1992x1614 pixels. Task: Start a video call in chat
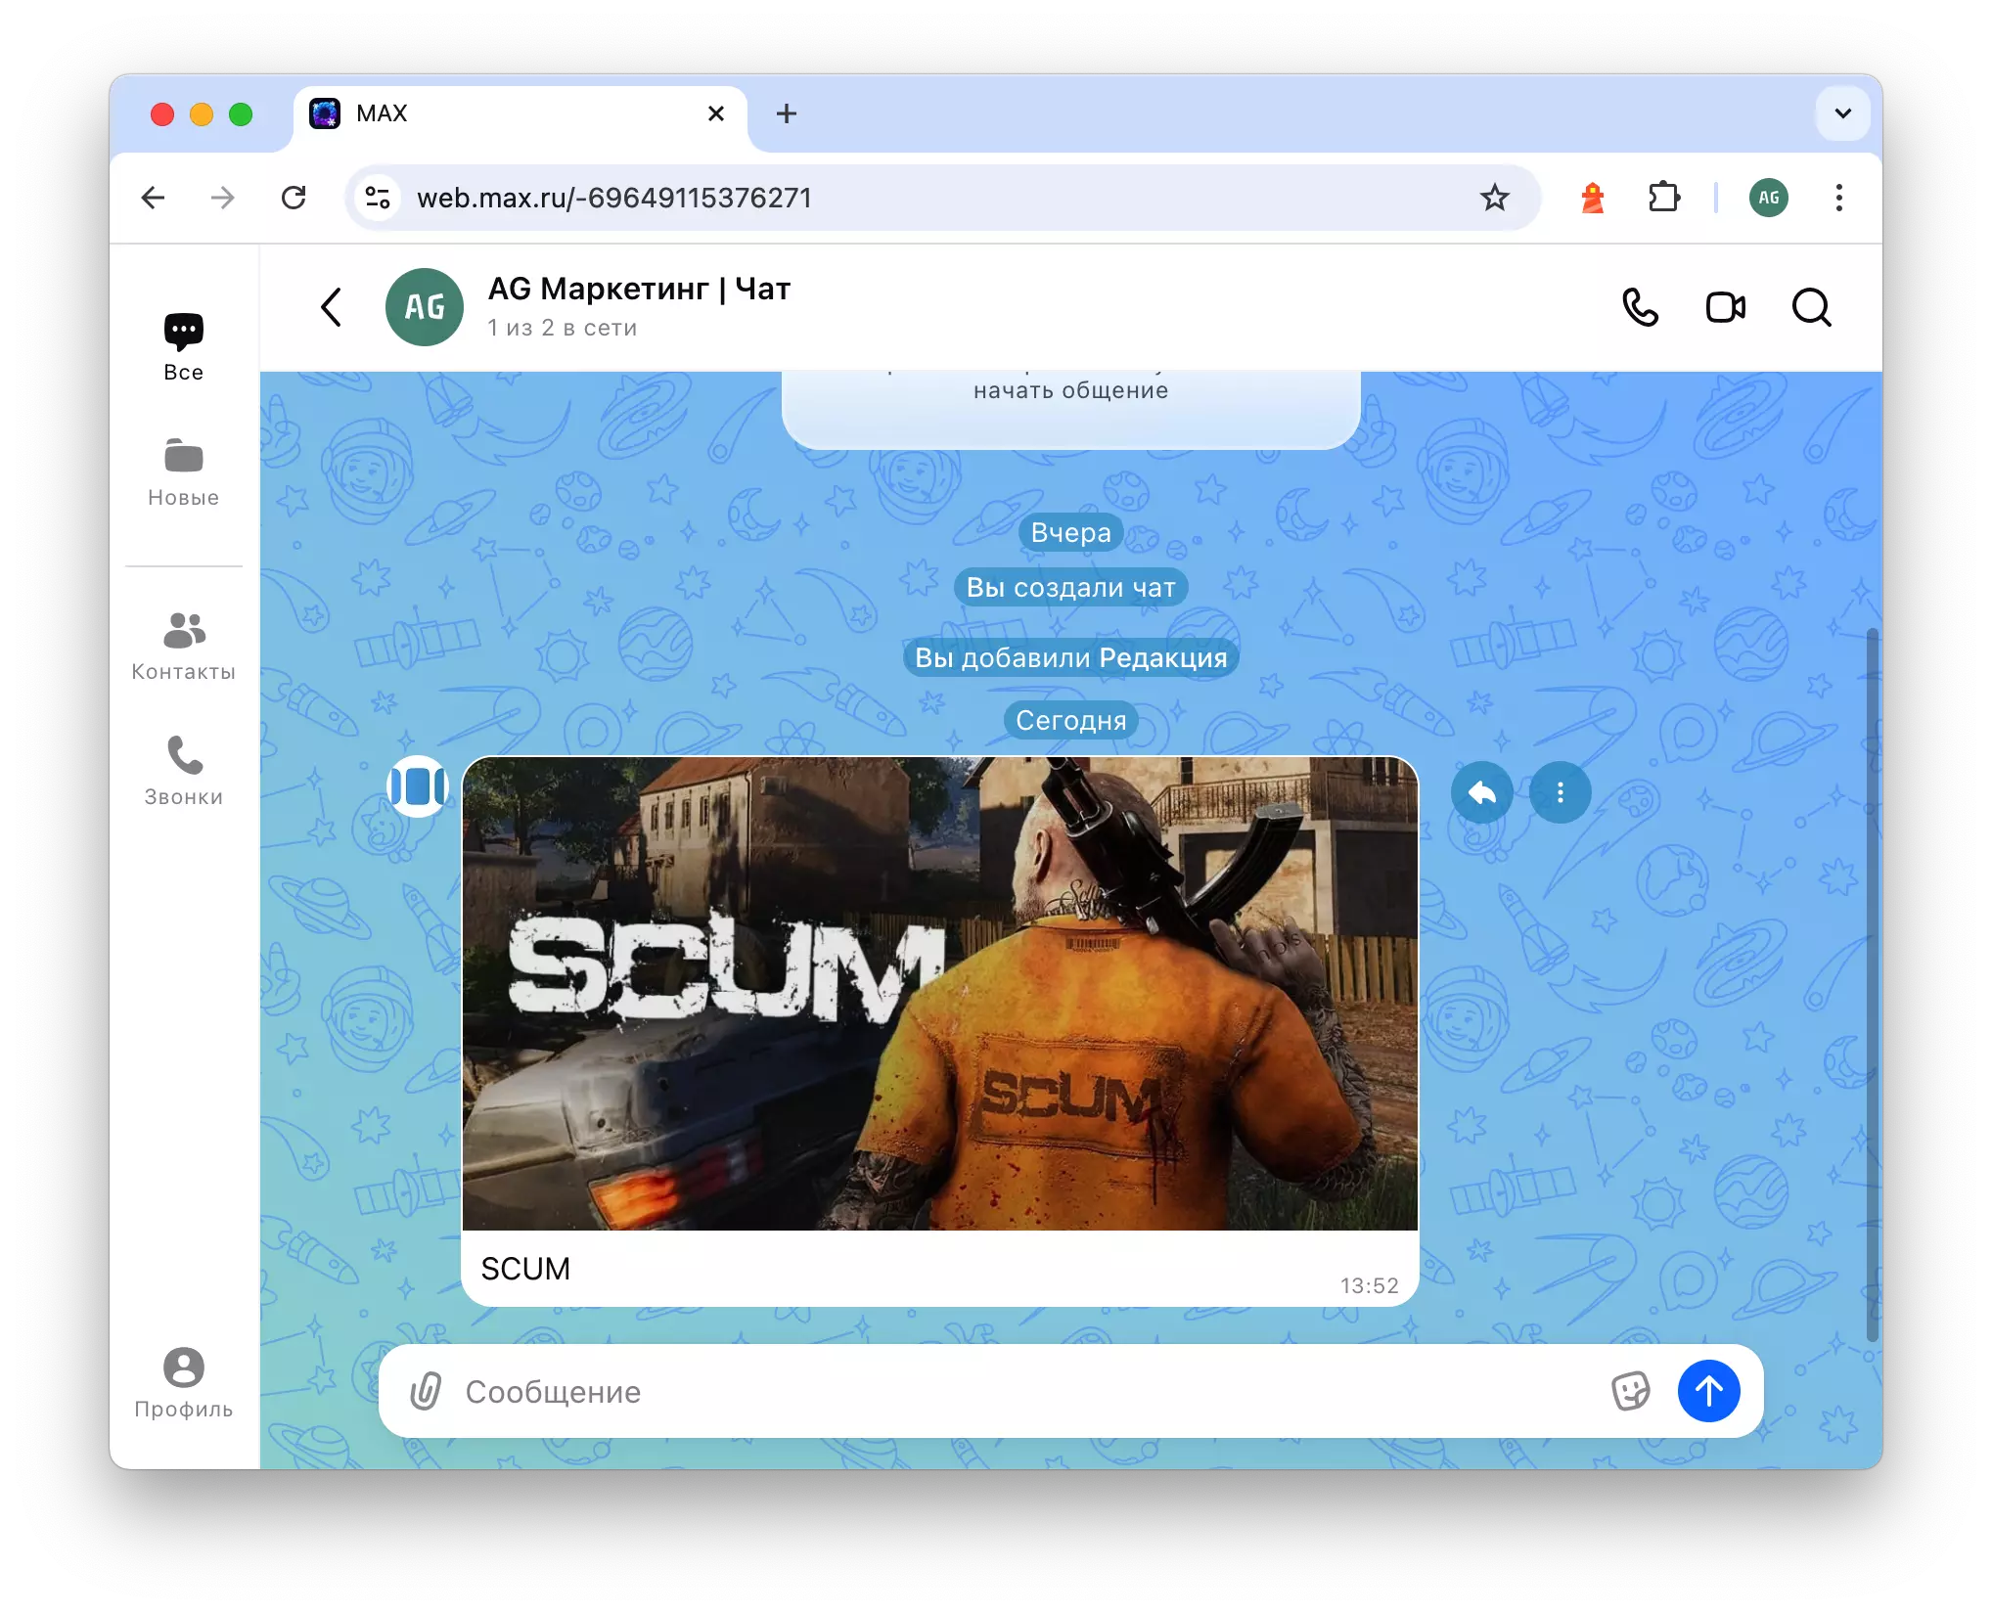pos(1725,307)
